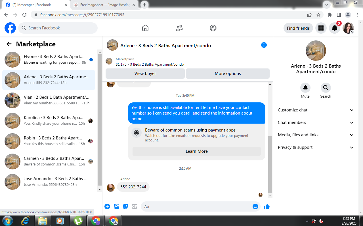This screenshot has width=363, height=226.
Task: Open uTorrent from the taskbar
Action: 78,221
